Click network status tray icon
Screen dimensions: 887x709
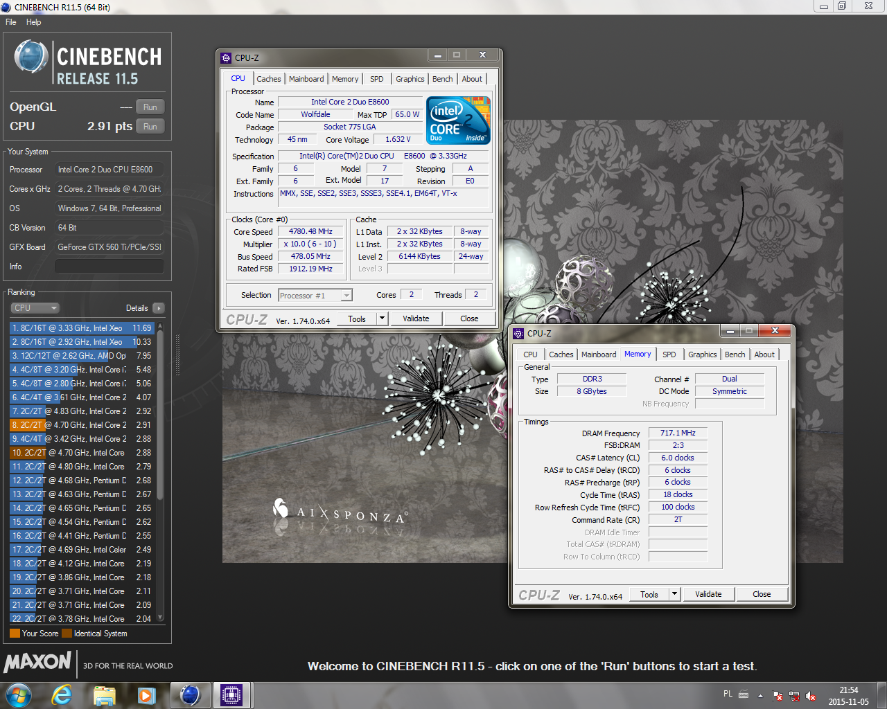(x=794, y=696)
